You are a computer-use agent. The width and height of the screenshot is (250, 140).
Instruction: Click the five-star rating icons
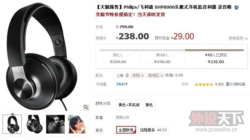coord(204,84)
